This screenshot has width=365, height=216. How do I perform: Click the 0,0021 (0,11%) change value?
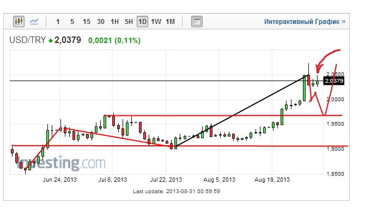(x=114, y=40)
